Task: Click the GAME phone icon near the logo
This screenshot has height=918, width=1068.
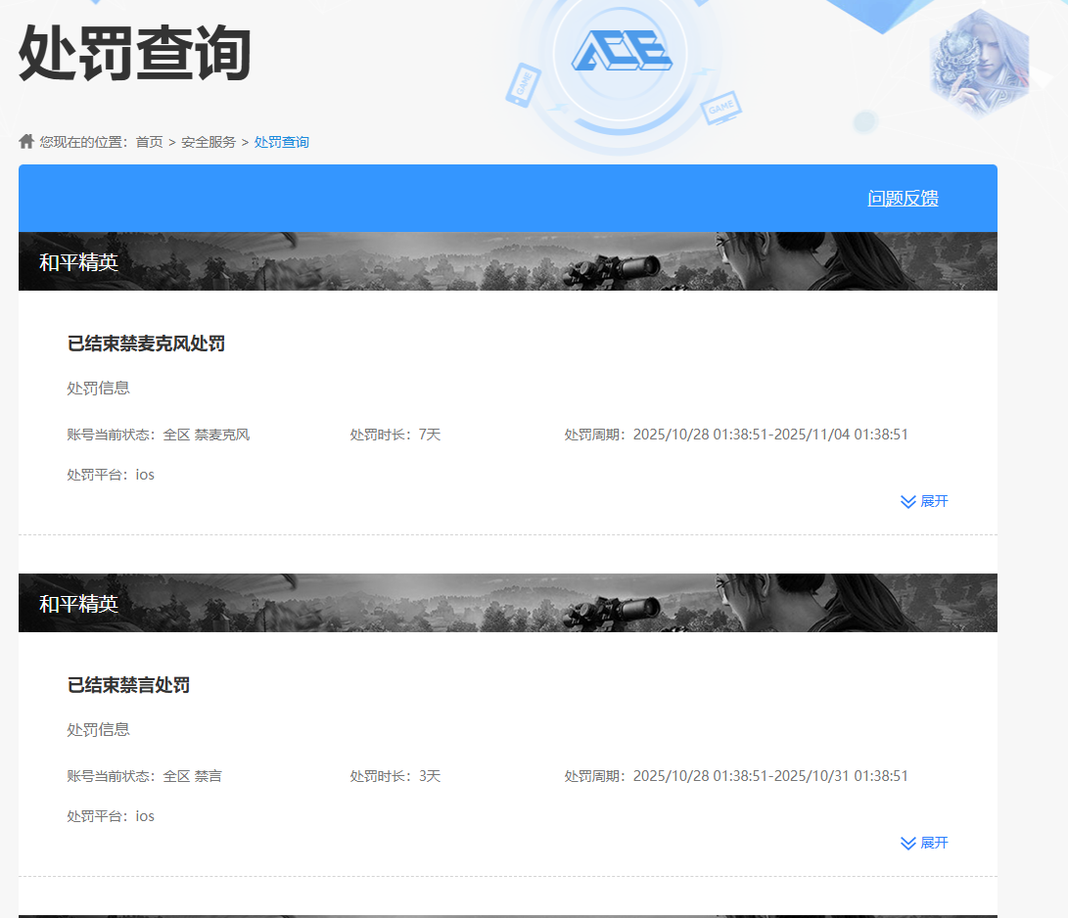Action: [523, 84]
